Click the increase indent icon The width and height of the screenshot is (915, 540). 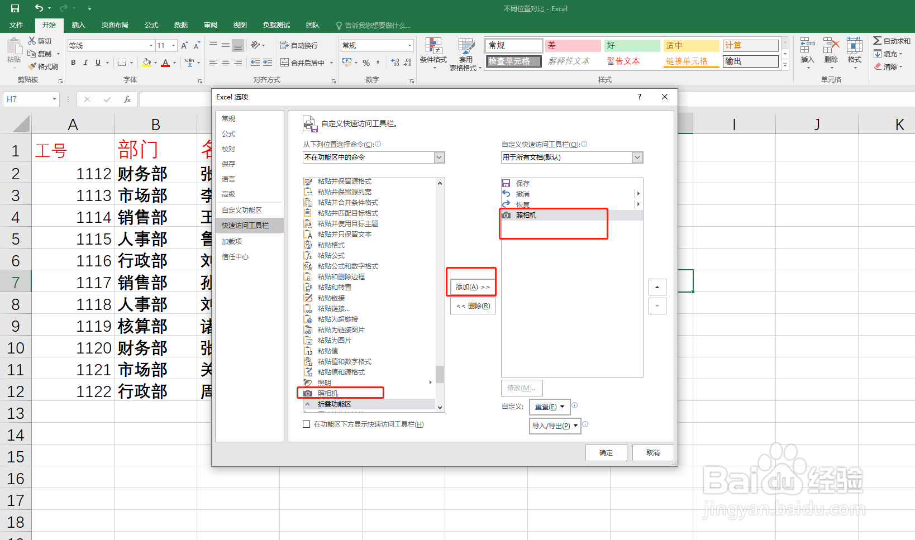coord(268,63)
